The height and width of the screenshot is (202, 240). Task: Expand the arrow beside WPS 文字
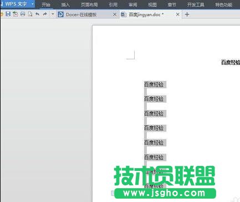(x=33, y=4)
